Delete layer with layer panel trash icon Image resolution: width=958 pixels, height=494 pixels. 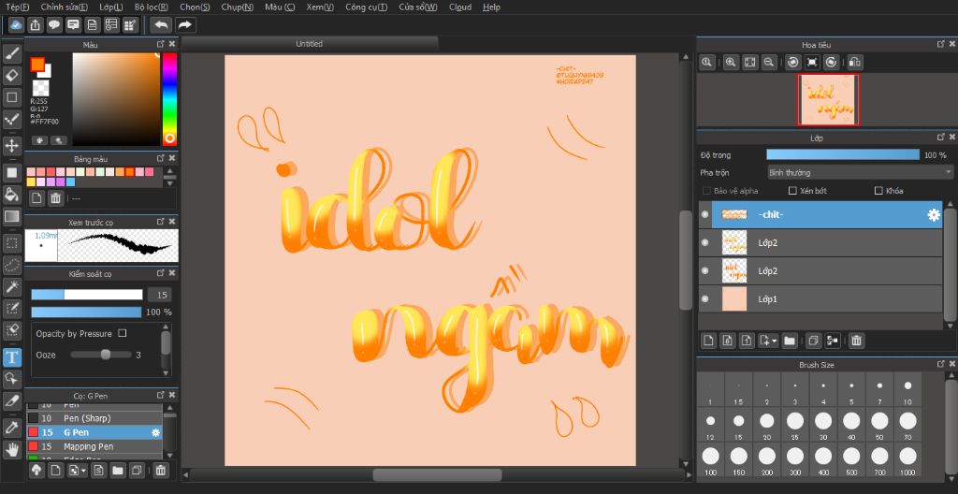856,341
